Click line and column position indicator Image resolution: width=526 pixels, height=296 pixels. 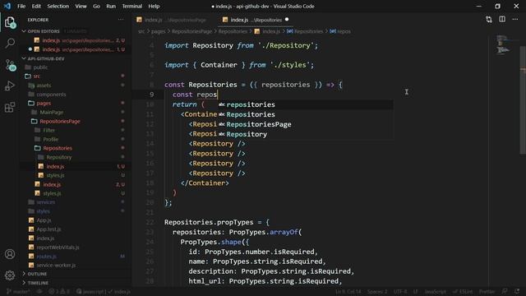pyautogui.click(x=348, y=291)
